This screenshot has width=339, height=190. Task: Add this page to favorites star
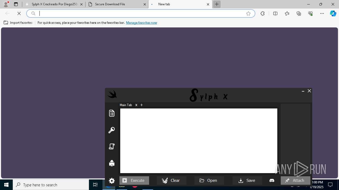248,13
